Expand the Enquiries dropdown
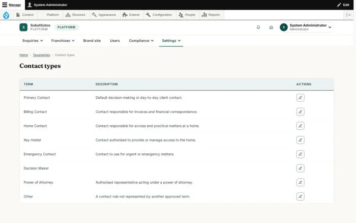Image resolution: width=356 pixels, height=223 pixels. point(33,41)
